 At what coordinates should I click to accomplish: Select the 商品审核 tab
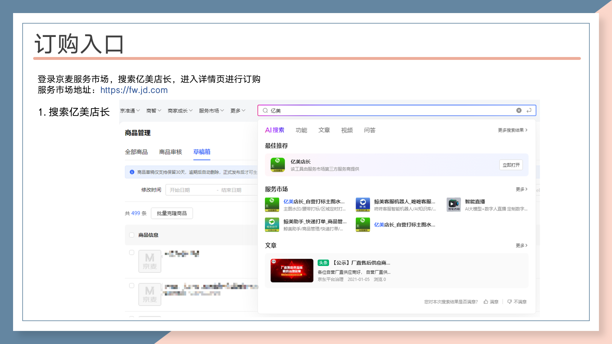pyautogui.click(x=171, y=152)
